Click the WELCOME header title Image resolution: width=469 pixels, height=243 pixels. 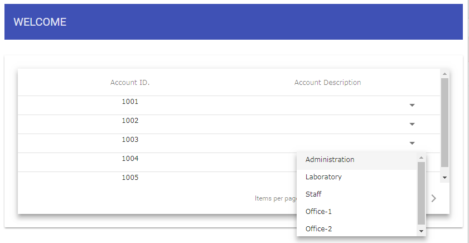coord(40,22)
